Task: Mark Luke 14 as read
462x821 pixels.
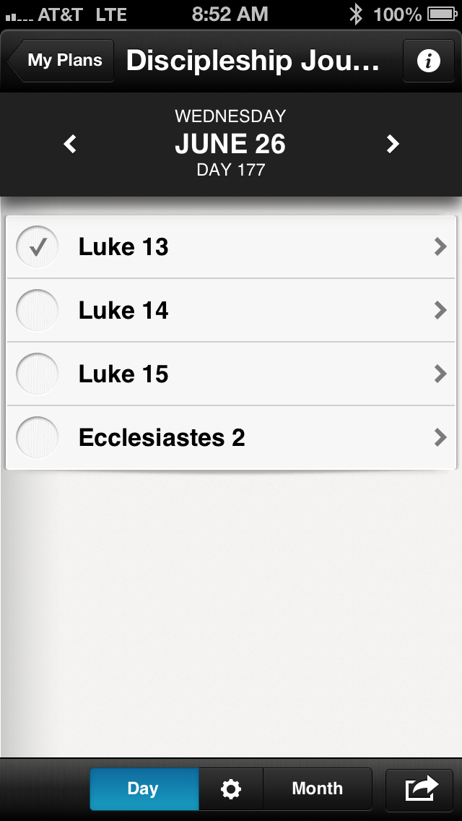Action: (37, 311)
